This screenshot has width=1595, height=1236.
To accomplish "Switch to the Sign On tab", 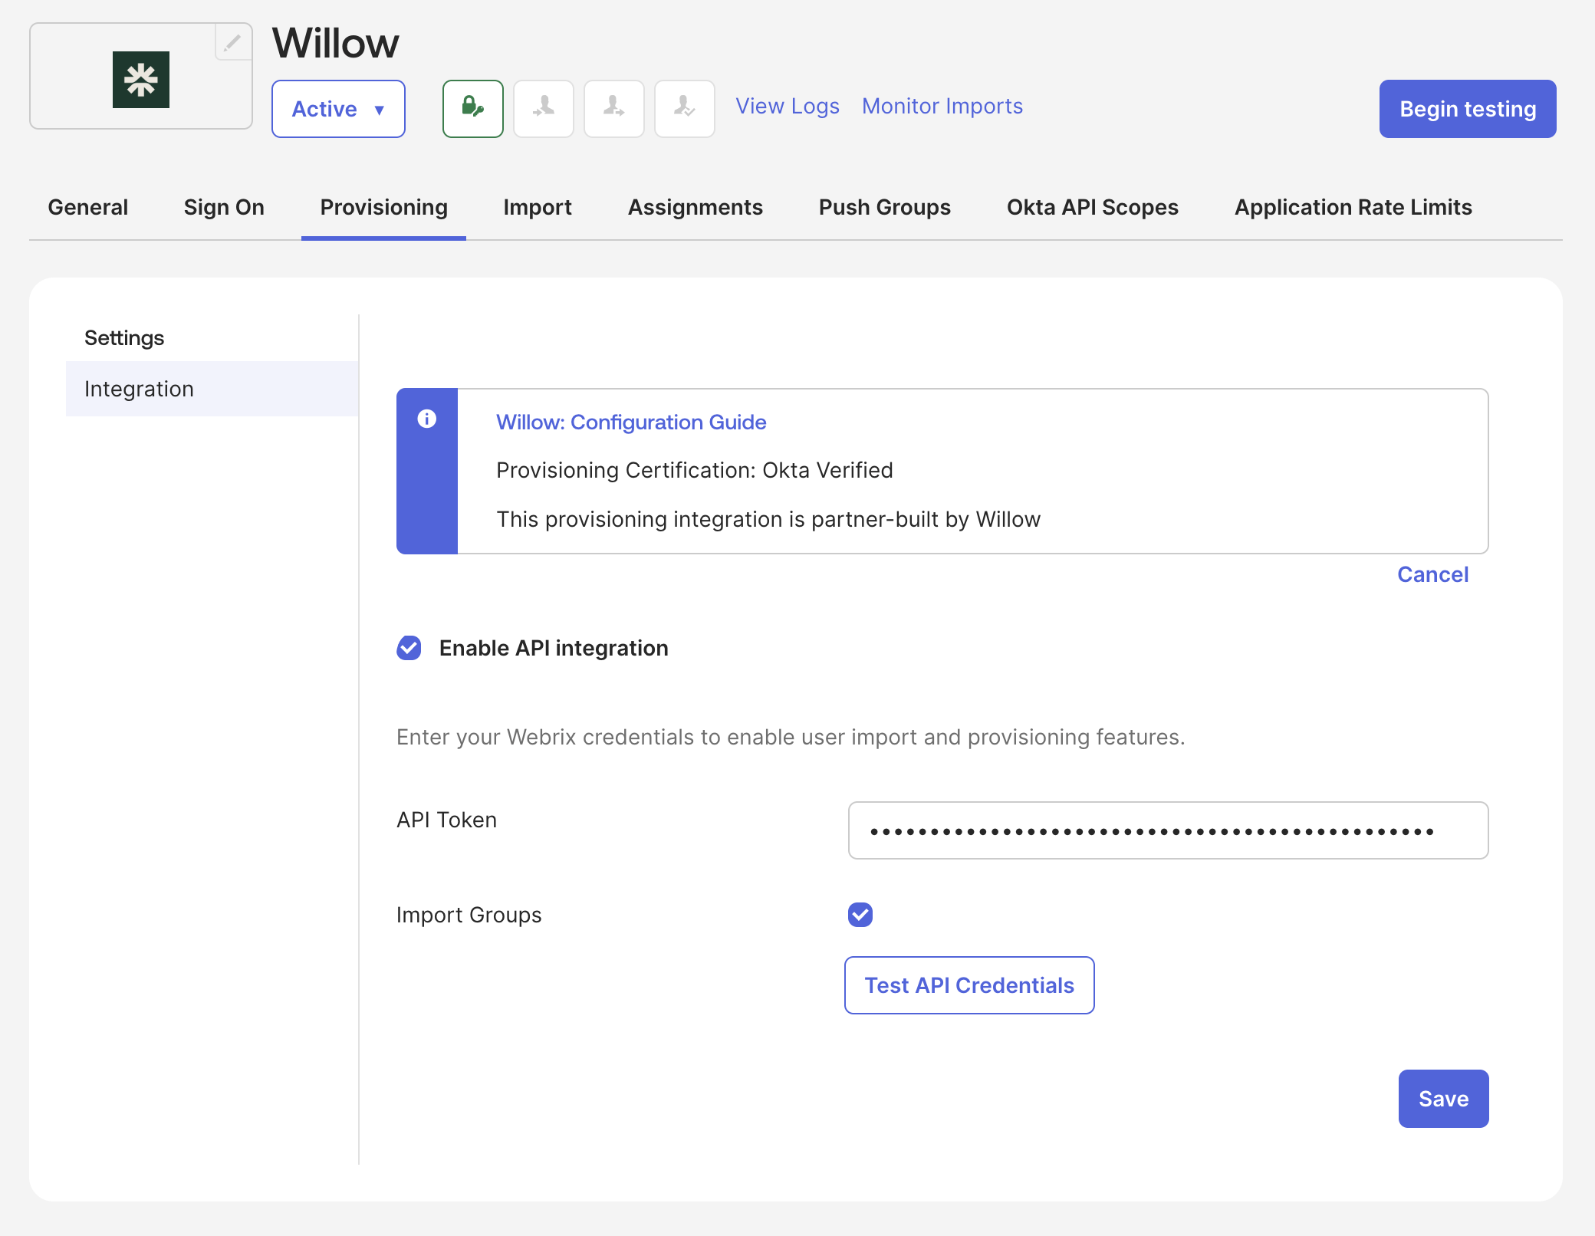I will [x=224, y=207].
